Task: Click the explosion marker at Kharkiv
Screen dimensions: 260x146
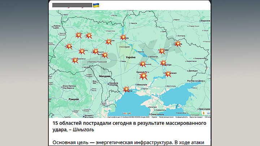Action: [x=178, y=44]
